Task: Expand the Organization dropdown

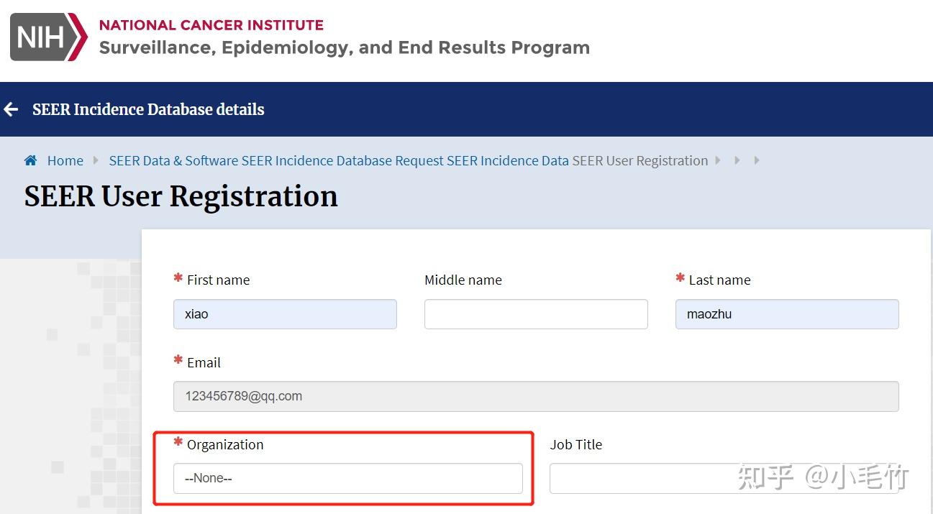Action: tap(347, 478)
